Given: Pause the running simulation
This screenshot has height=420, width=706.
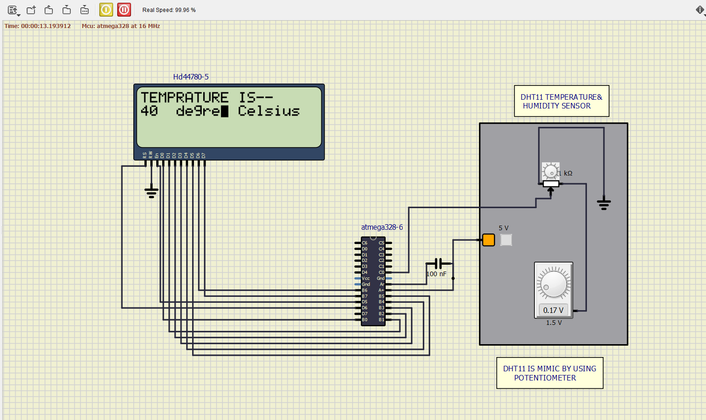Looking at the screenshot, I should 124,9.
